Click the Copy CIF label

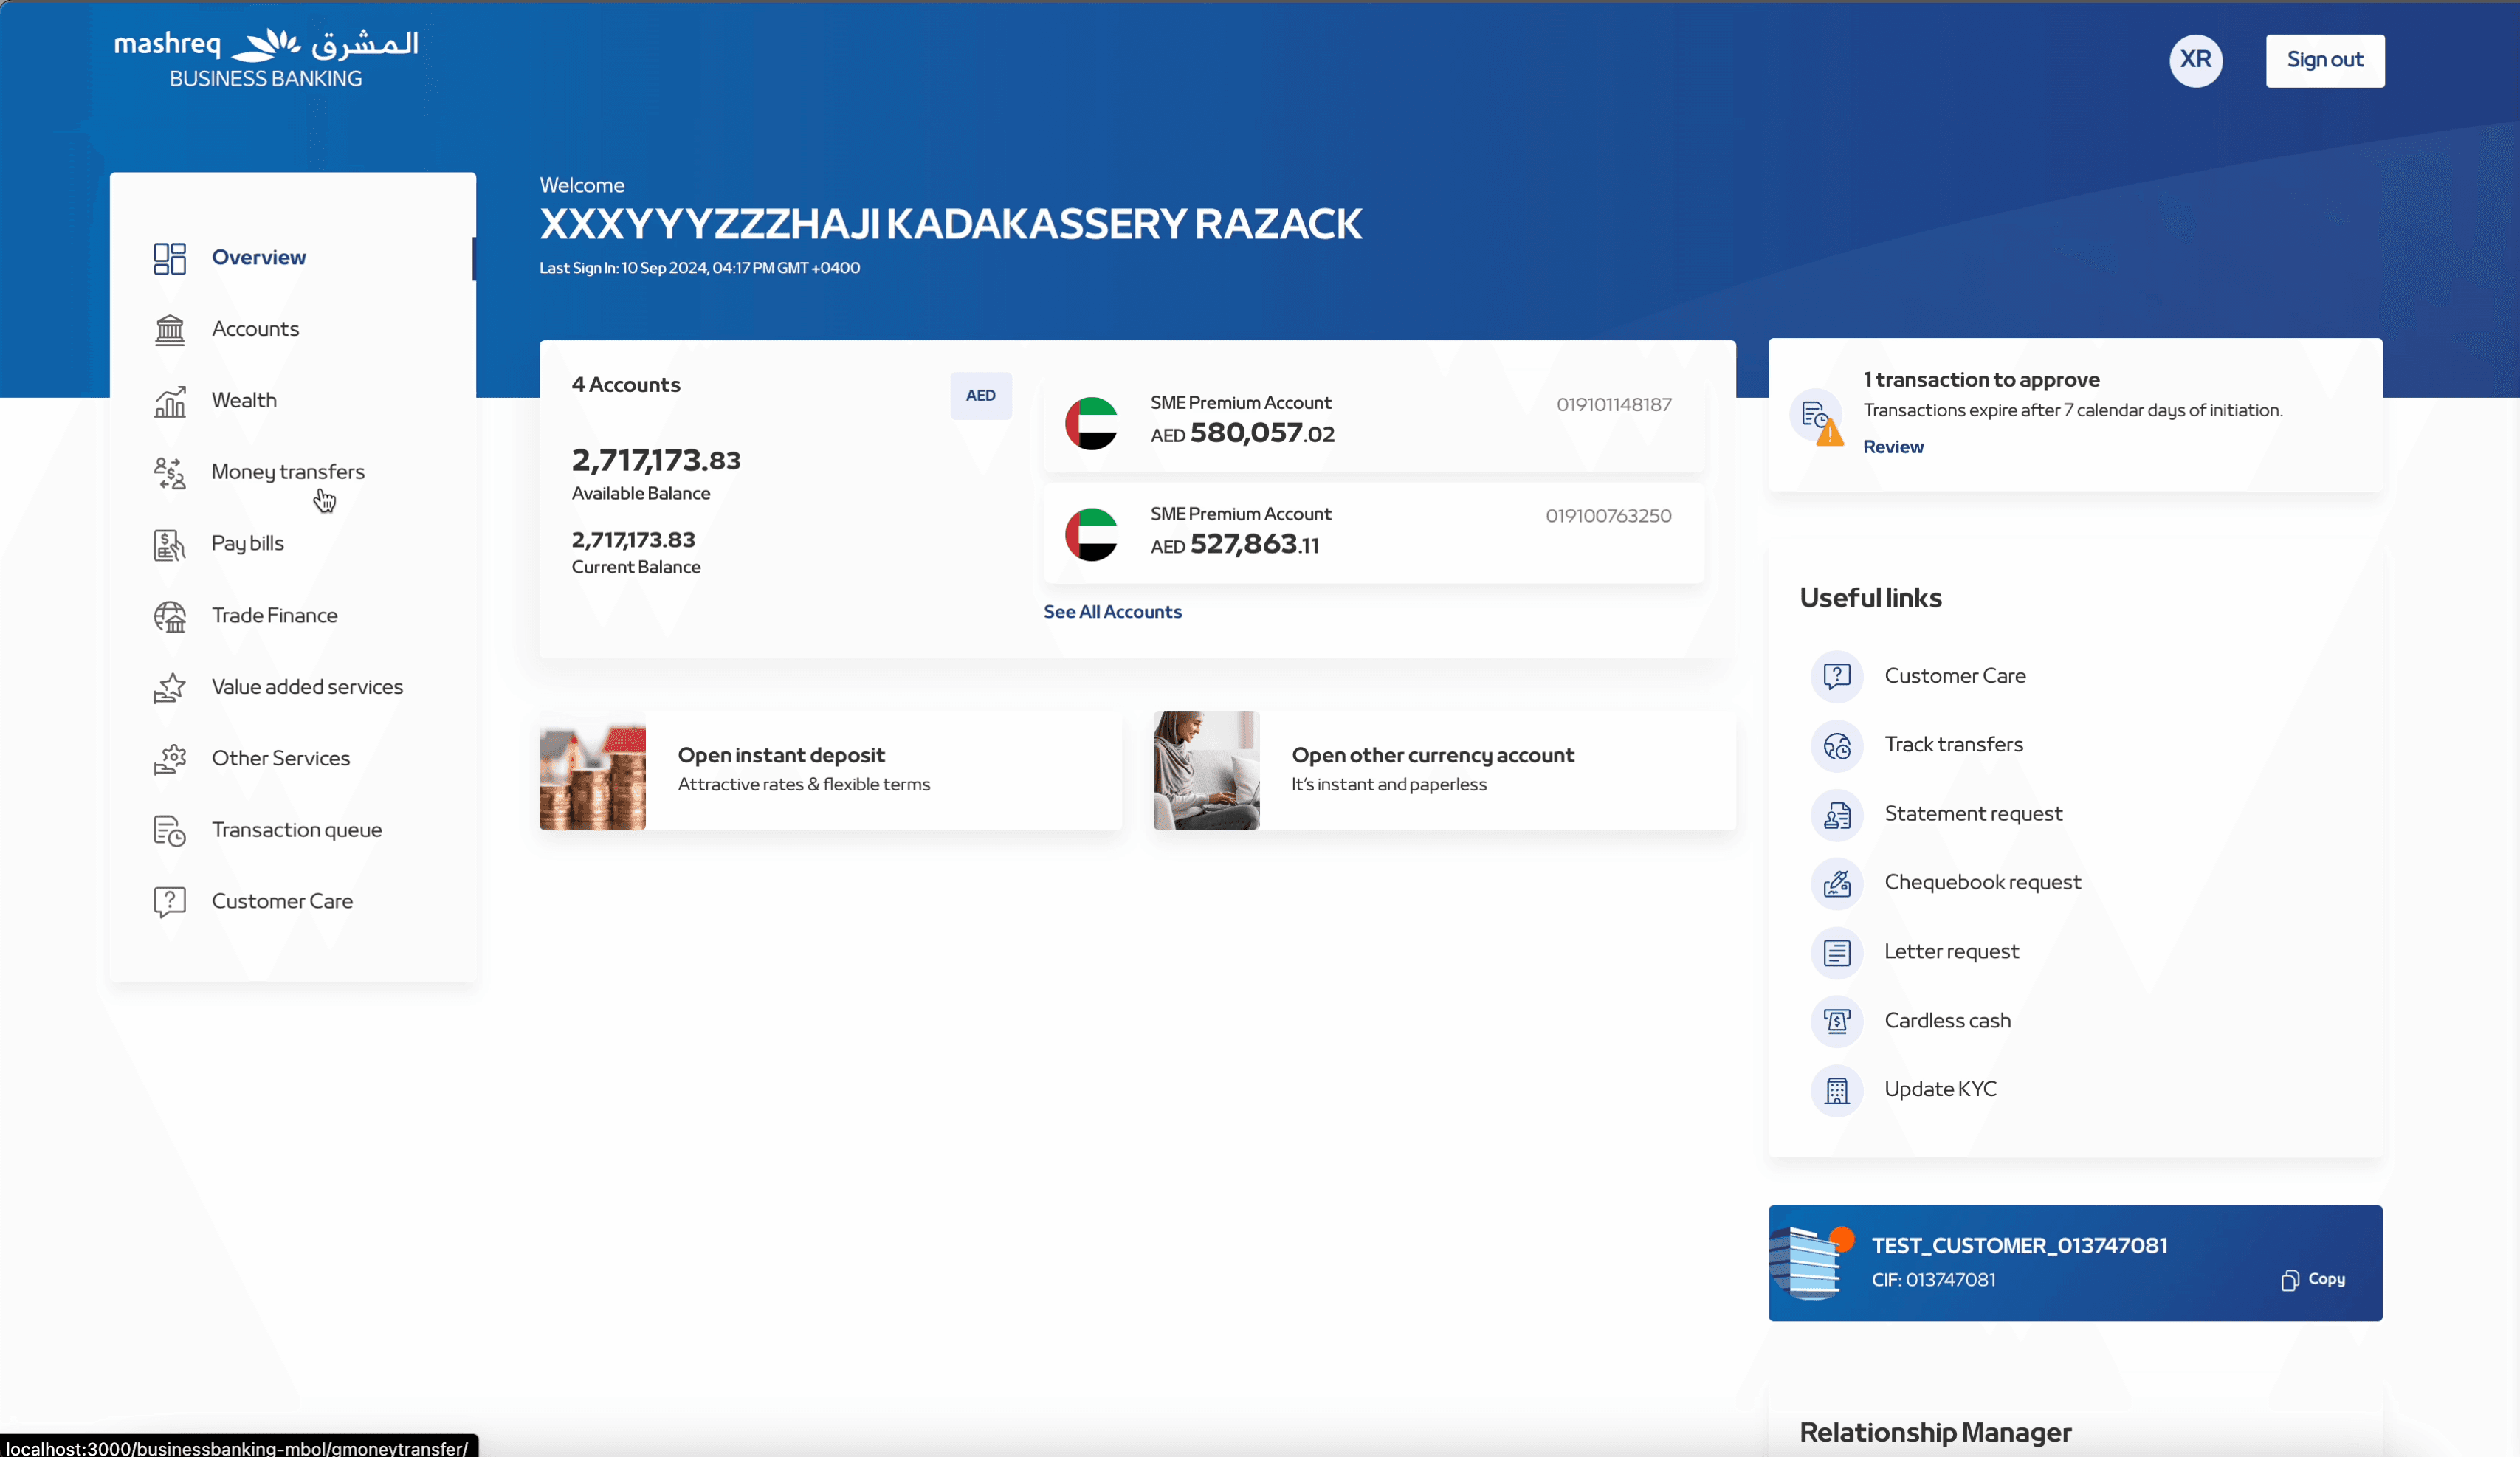coord(2326,1279)
